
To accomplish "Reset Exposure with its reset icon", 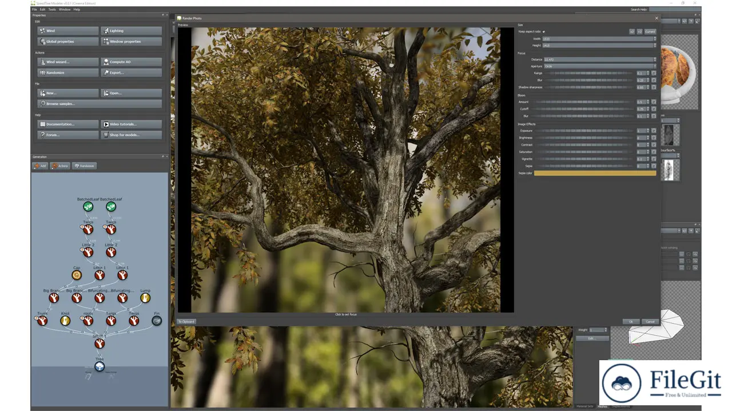I will 654,131.
